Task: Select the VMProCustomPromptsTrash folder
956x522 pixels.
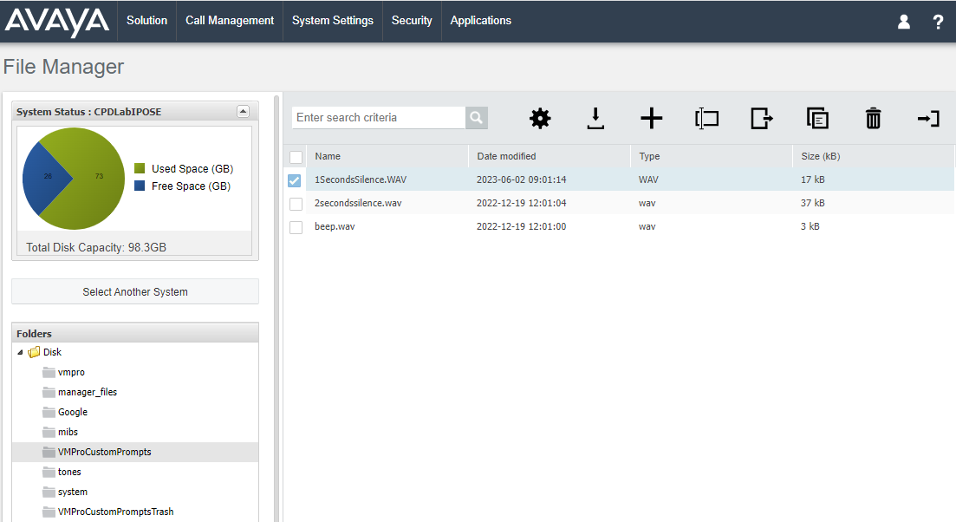Action: coord(116,512)
